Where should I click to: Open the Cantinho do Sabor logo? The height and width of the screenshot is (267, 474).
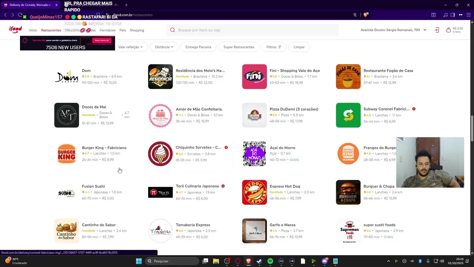pos(67,231)
